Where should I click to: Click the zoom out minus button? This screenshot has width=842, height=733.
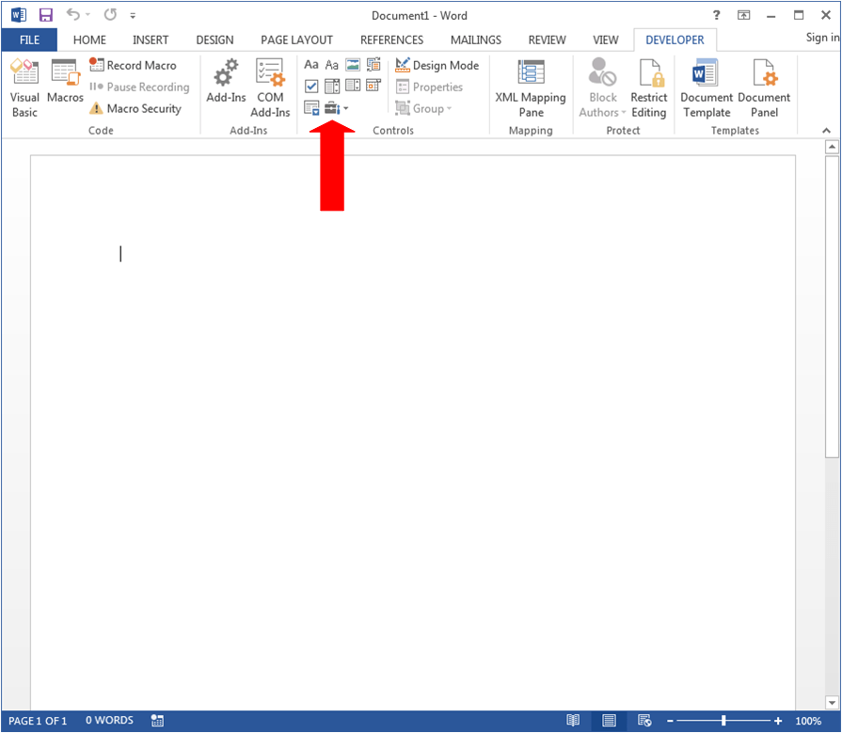(x=670, y=721)
